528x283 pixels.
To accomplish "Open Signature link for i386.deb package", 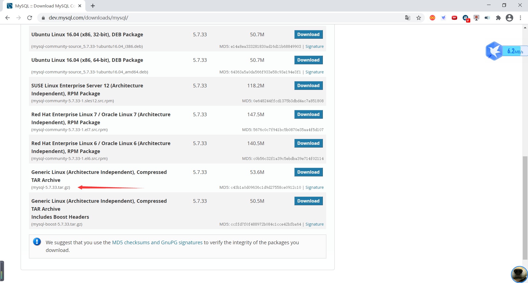I will pos(314,46).
